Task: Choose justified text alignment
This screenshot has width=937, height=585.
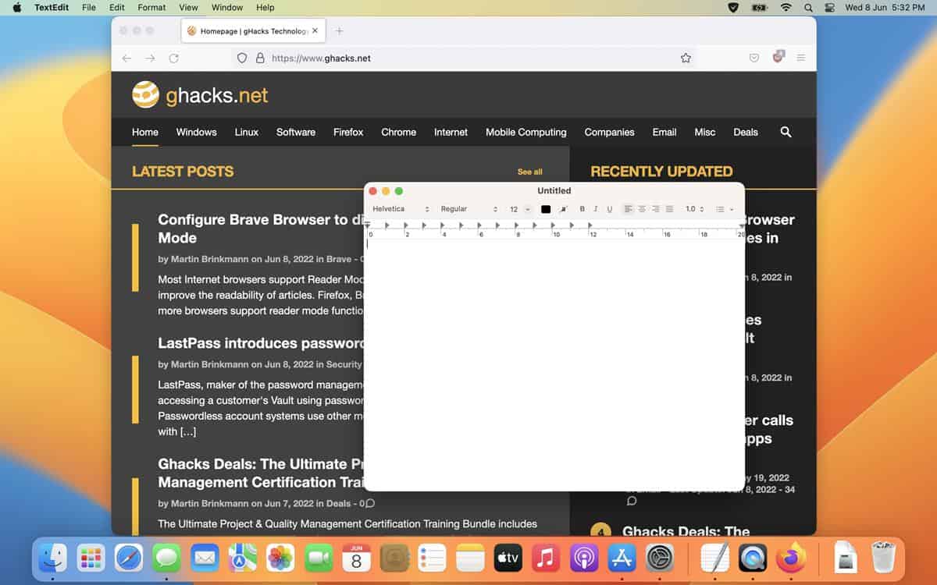Action: click(x=669, y=209)
